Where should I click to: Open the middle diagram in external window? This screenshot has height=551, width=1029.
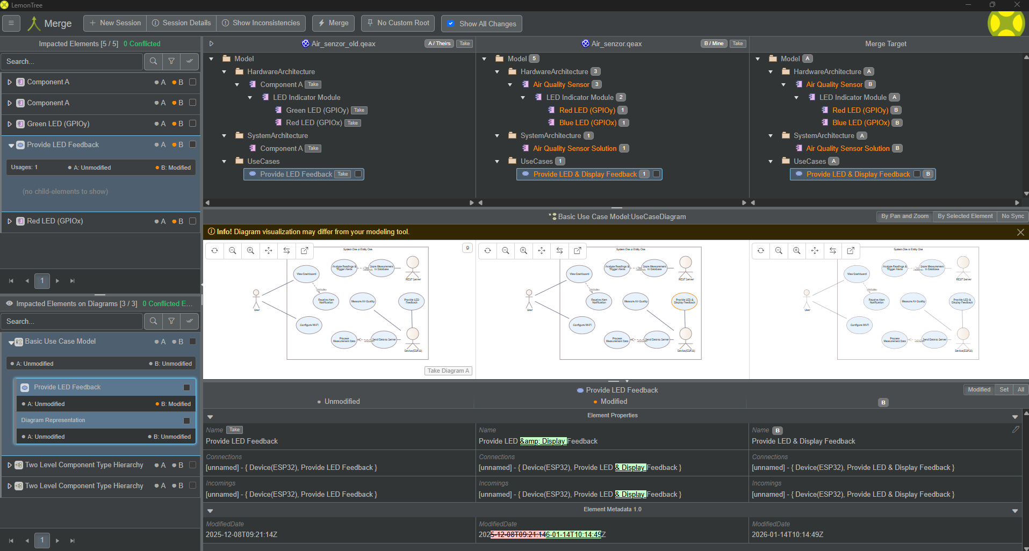coord(578,251)
